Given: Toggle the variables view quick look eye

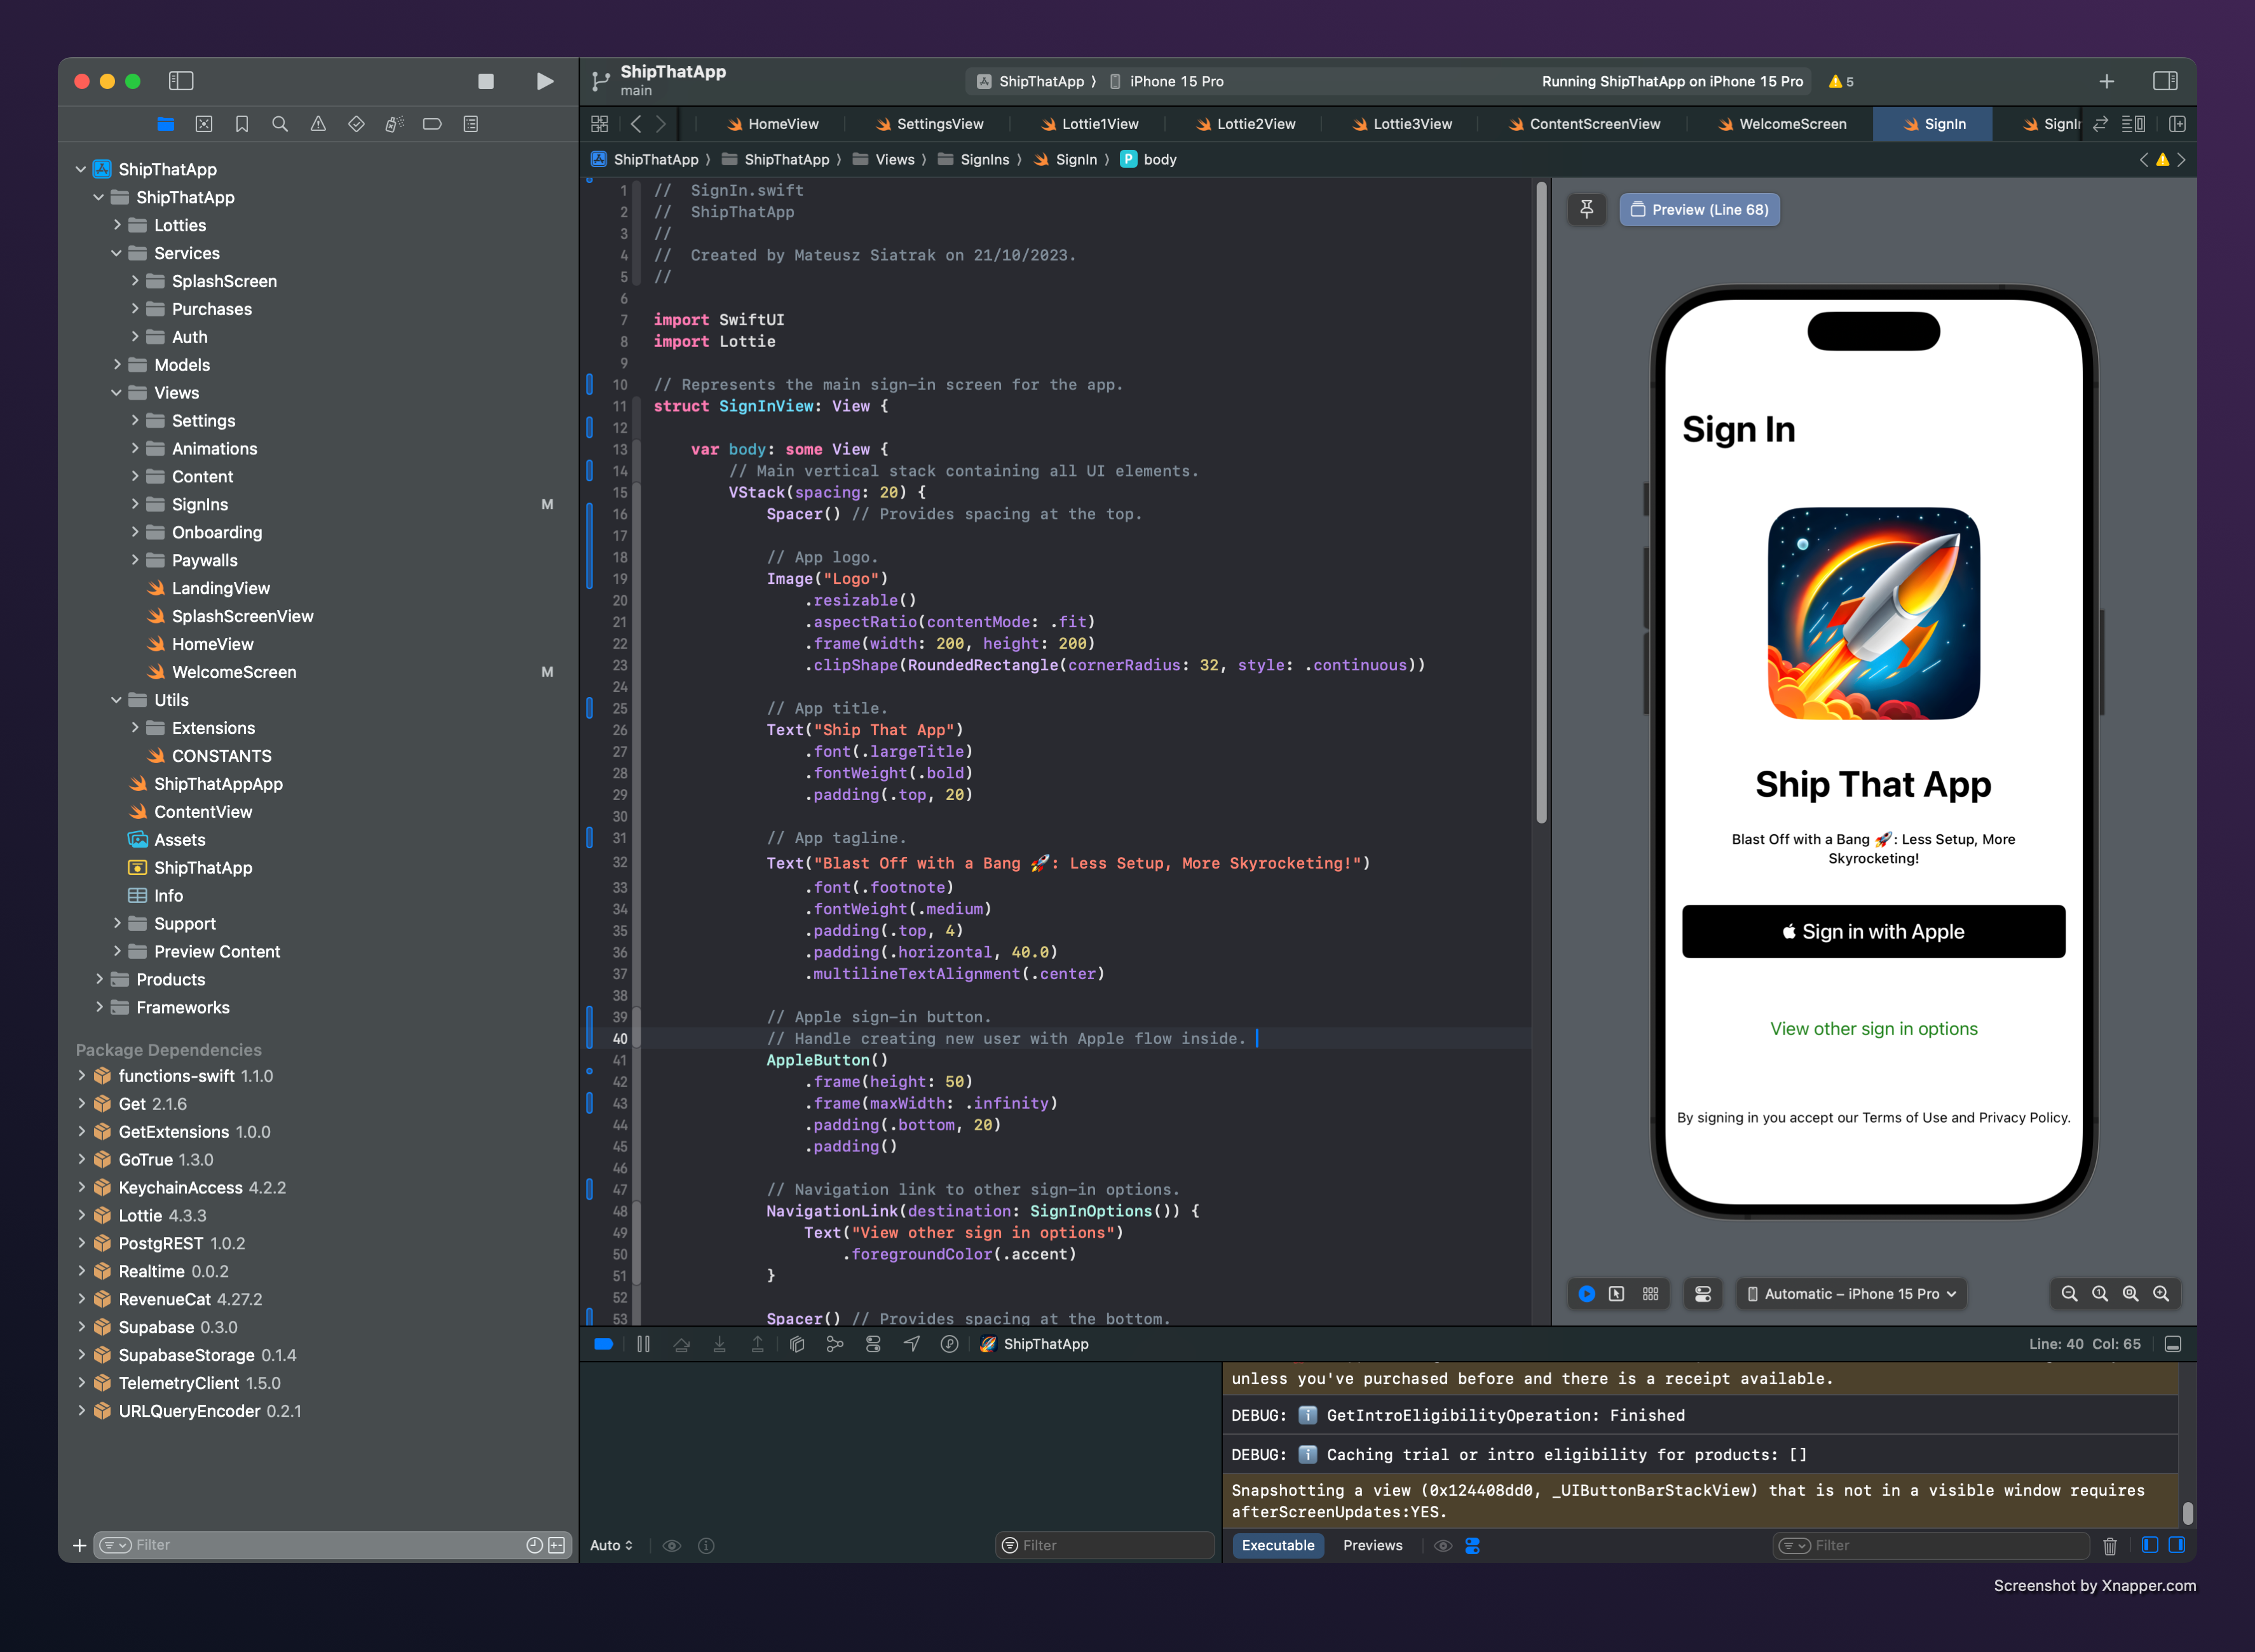Looking at the screenshot, I should (672, 1546).
